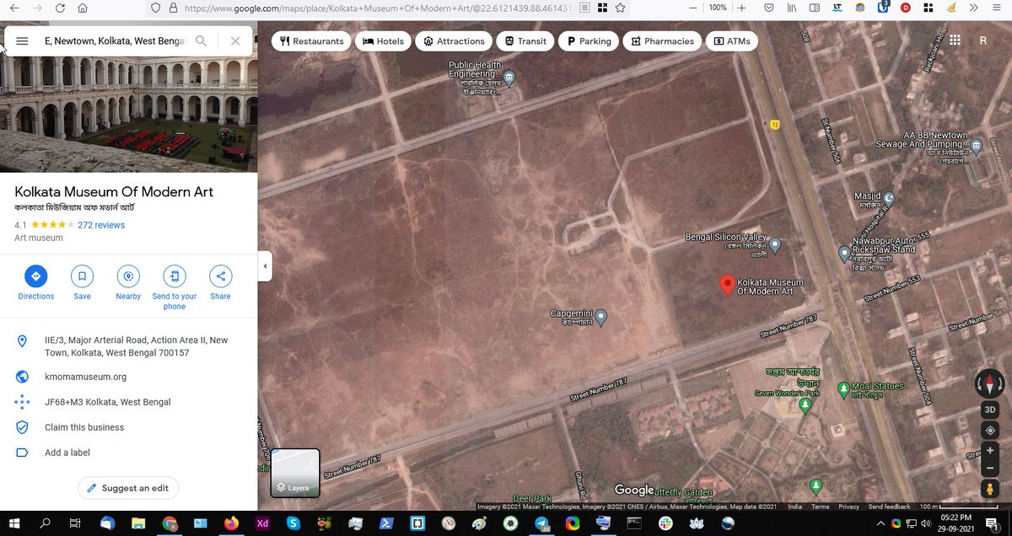Select Public Health Engineering marker
Viewport: 1012px width, 536px height.
[509, 78]
